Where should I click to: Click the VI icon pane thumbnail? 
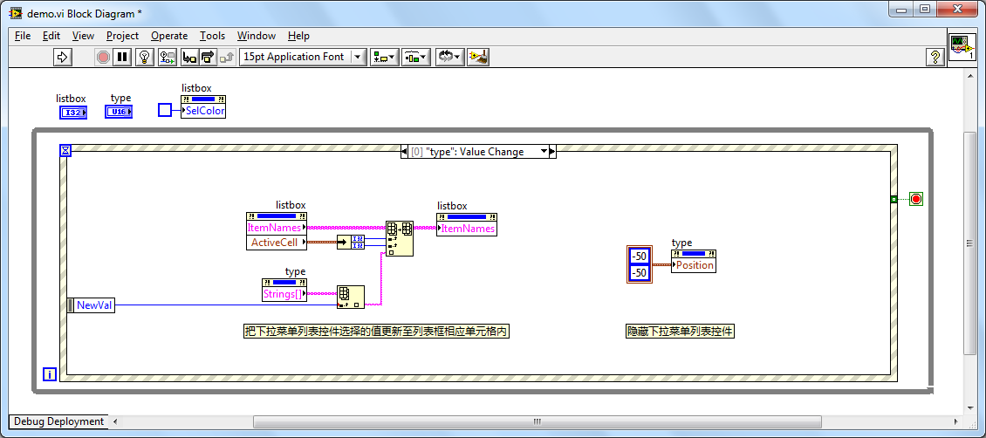(962, 47)
